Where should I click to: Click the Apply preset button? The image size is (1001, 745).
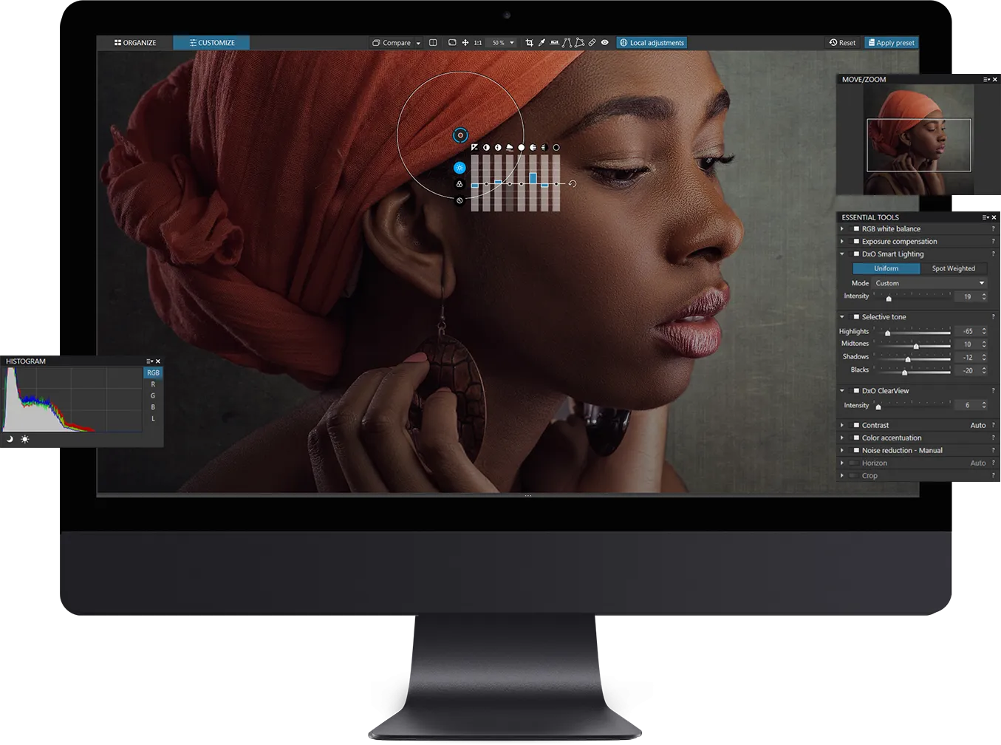891,43
